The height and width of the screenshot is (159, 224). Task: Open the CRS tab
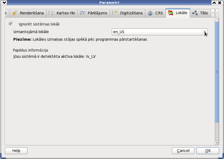point(155,13)
